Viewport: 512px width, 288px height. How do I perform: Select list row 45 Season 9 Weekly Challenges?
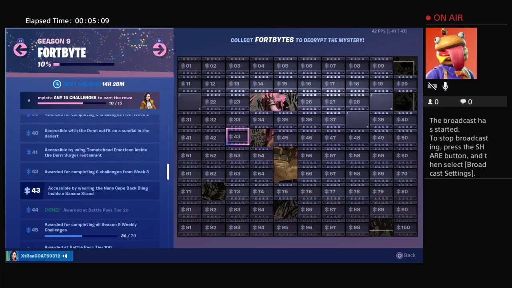[x=90, y=230]
